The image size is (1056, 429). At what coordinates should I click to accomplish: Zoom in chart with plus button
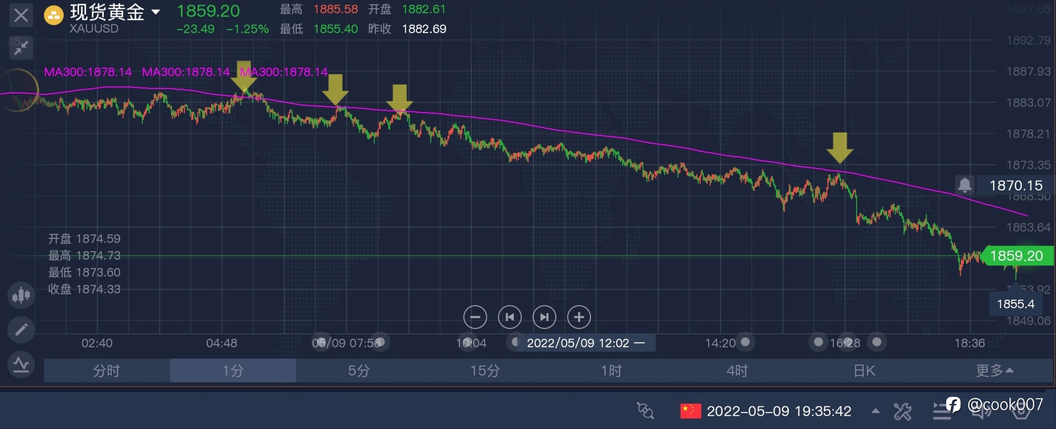[x=579, y=317]
